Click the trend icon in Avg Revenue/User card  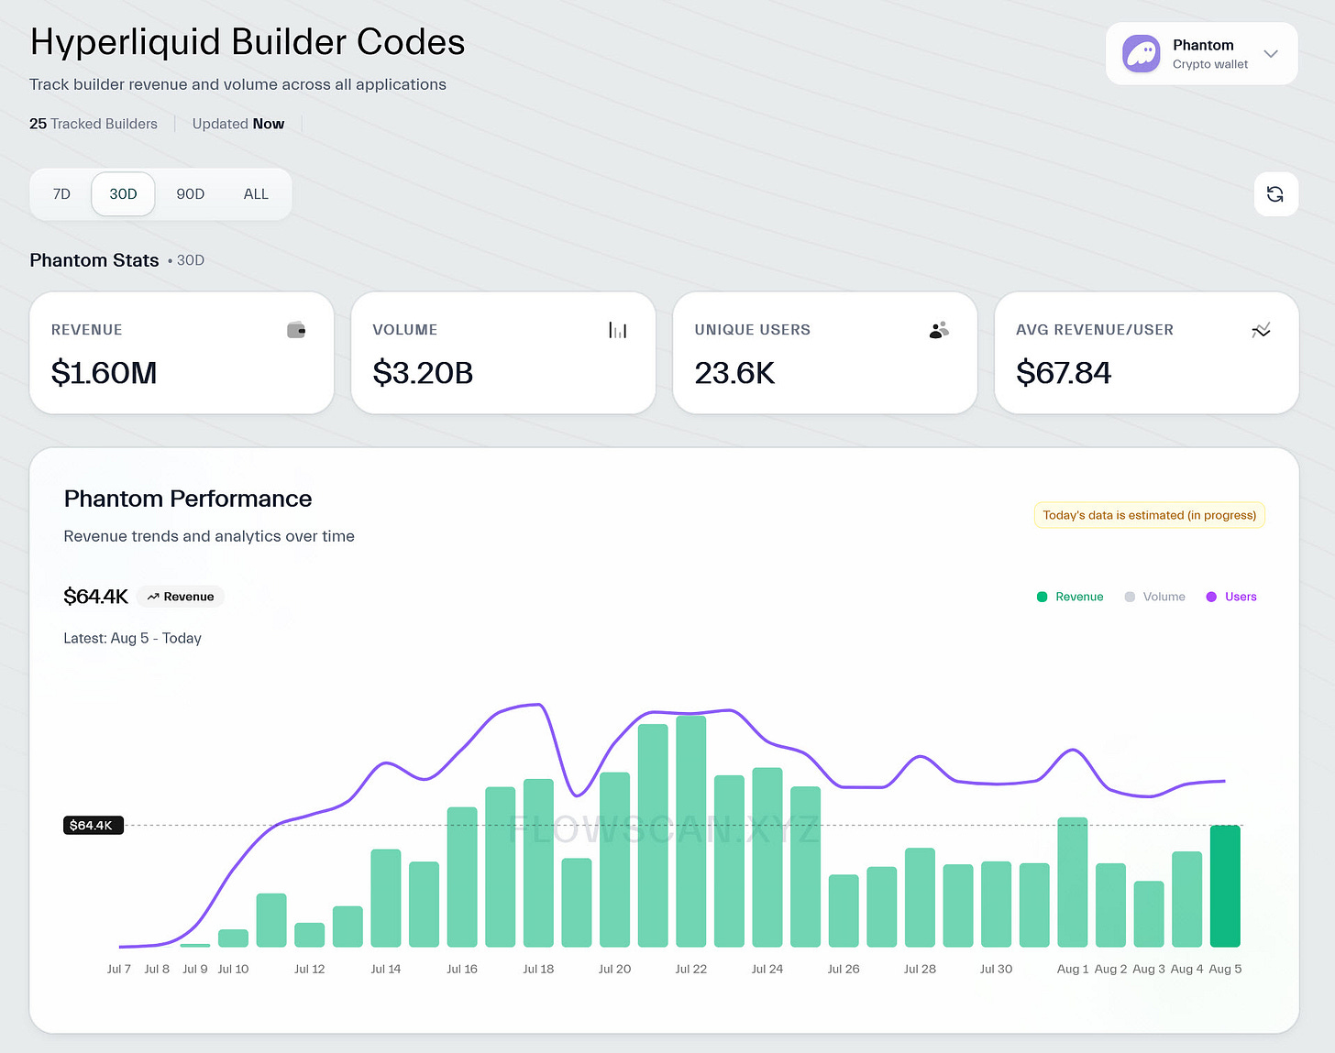(x=1261, y=330)
